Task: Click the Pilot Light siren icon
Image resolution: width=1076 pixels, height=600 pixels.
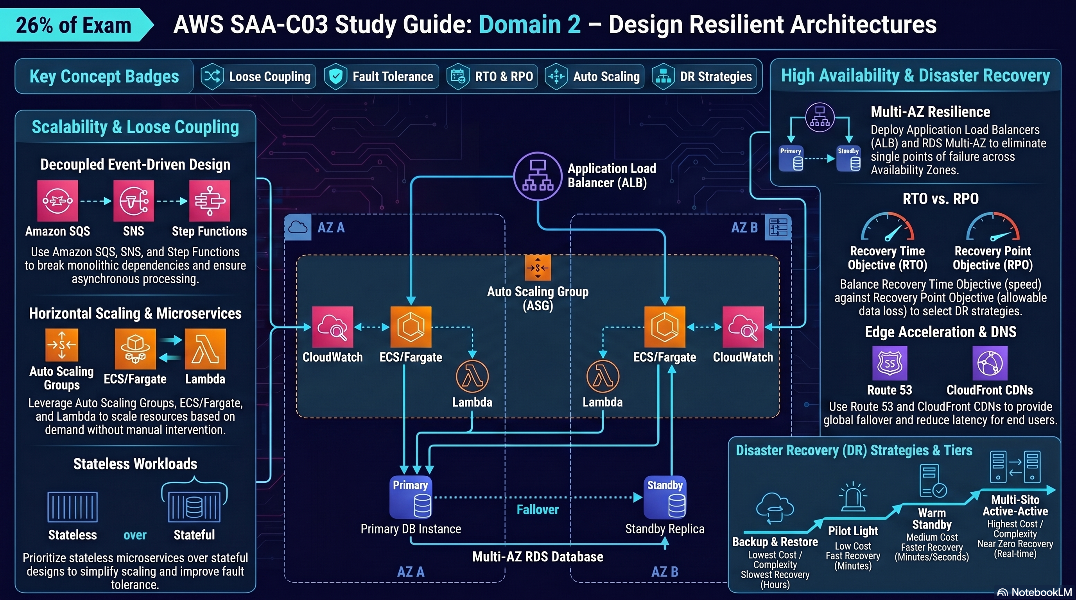Action: click(852, 496)
